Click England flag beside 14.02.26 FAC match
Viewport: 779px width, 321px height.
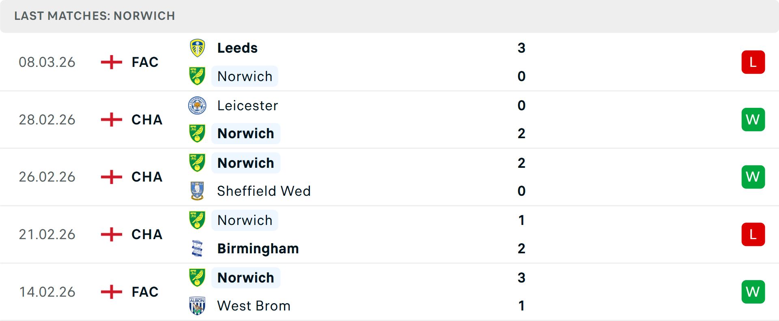point(111,292)
